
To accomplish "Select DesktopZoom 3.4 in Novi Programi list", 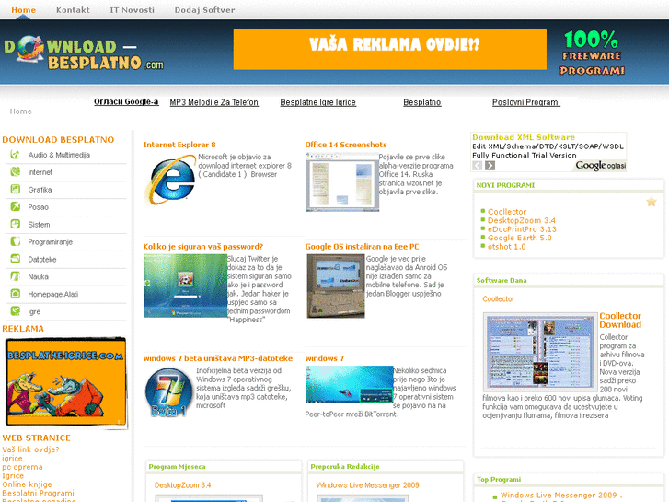I will [522, 220].
